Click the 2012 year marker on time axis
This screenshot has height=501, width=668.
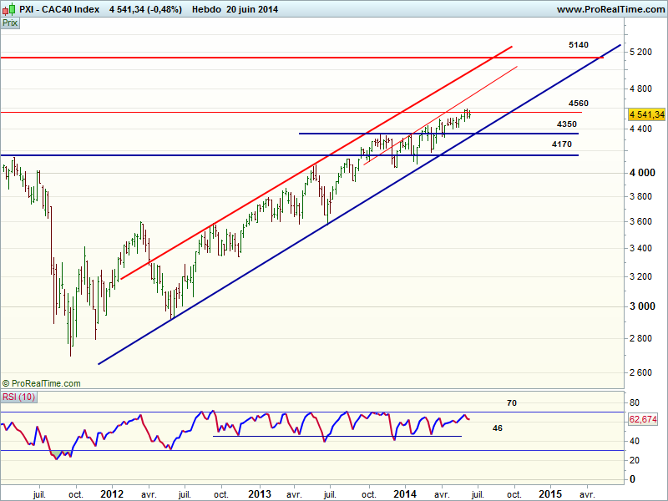(x=112, y=493)
